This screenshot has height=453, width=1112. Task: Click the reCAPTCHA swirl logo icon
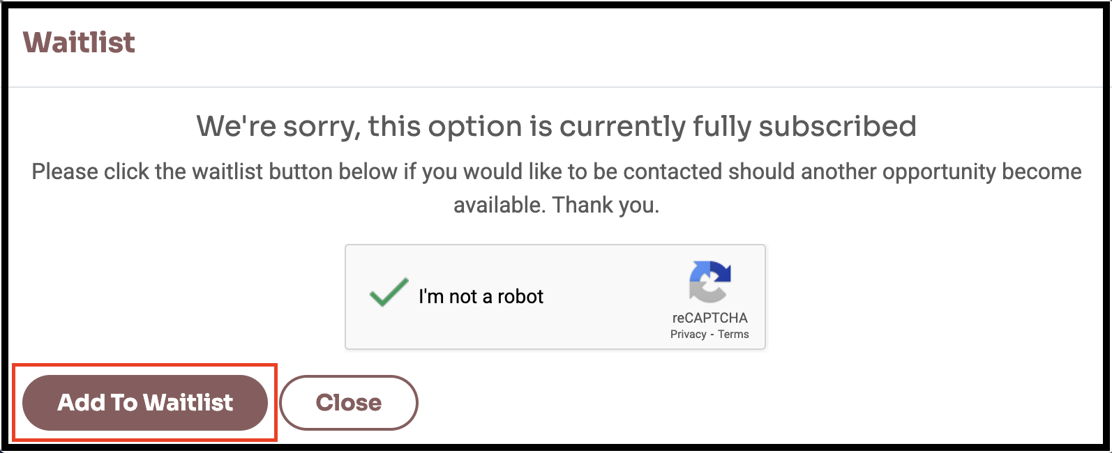tap(709, 282)
